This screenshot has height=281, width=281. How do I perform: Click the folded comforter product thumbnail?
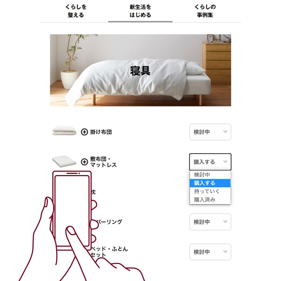(x=64, y=131)
